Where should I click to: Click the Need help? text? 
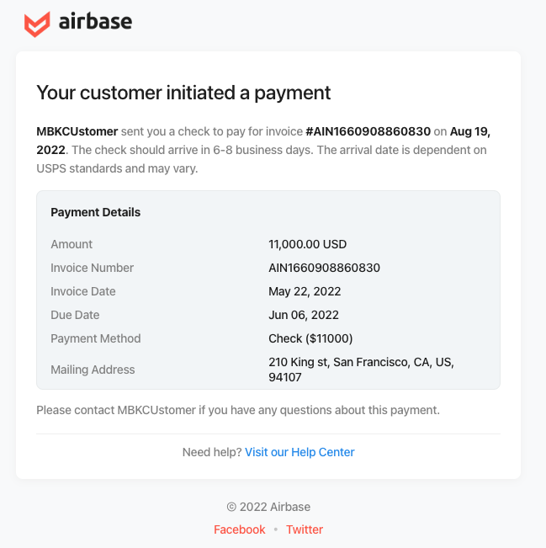pos(212,452)
